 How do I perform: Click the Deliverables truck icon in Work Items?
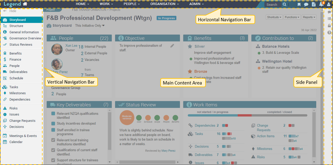coord(190,155)
